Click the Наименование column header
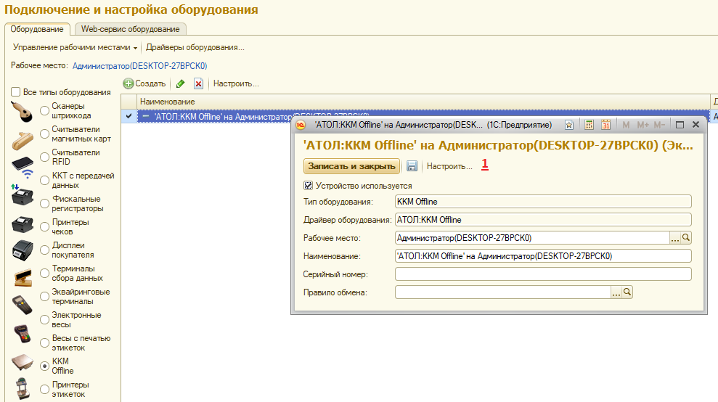This screenshot has height=402, width=718. pos(423,101)
